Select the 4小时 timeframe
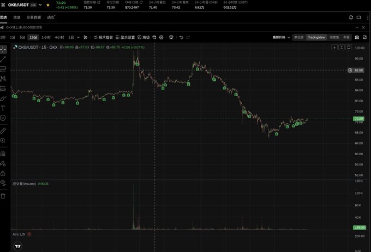371x252 pixels. point(59,38)
